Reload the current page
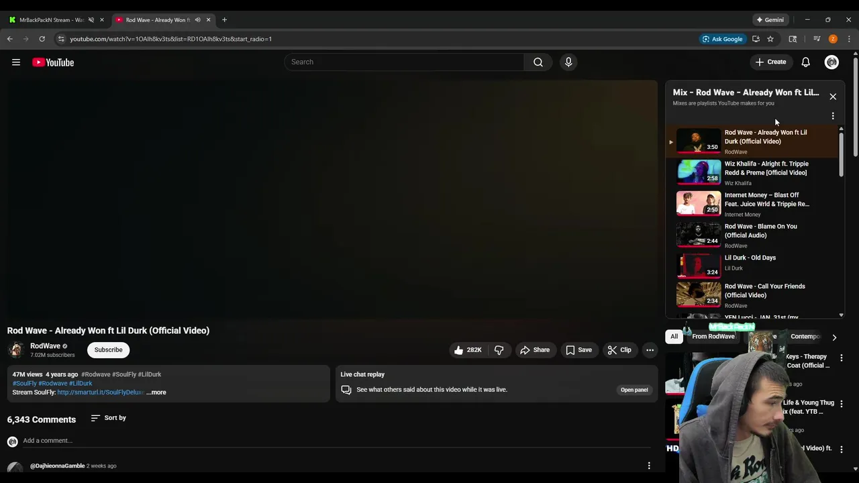The width and height of the screenshot is (859, 483). [x=42, y=39]
